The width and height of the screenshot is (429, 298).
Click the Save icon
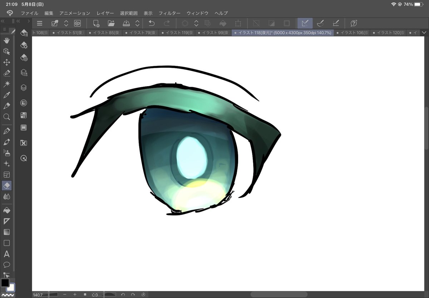(x=126, y=23)
